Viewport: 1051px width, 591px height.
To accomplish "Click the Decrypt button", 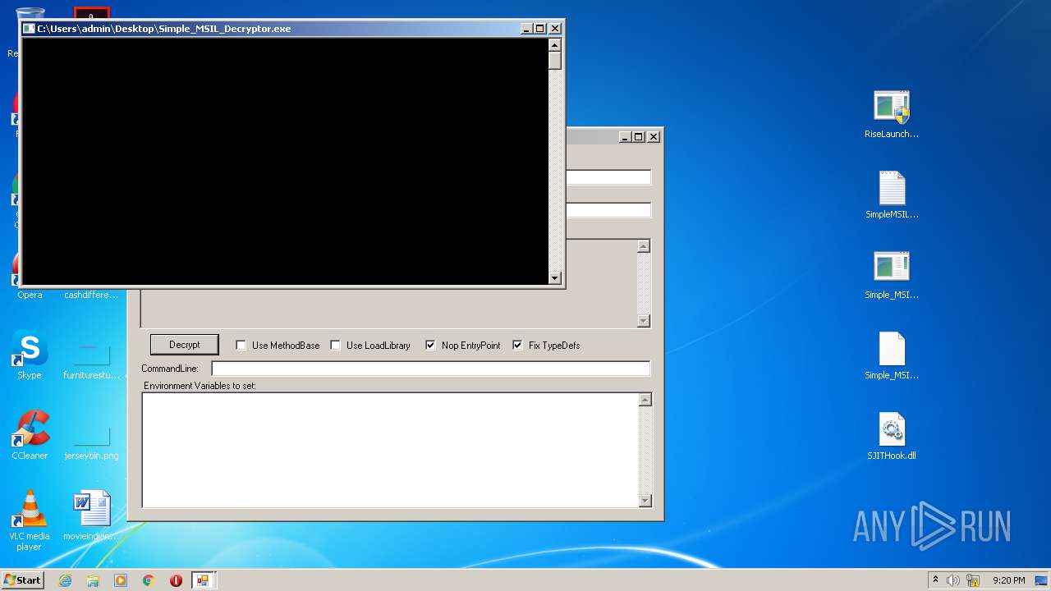I will coord(184,345).
